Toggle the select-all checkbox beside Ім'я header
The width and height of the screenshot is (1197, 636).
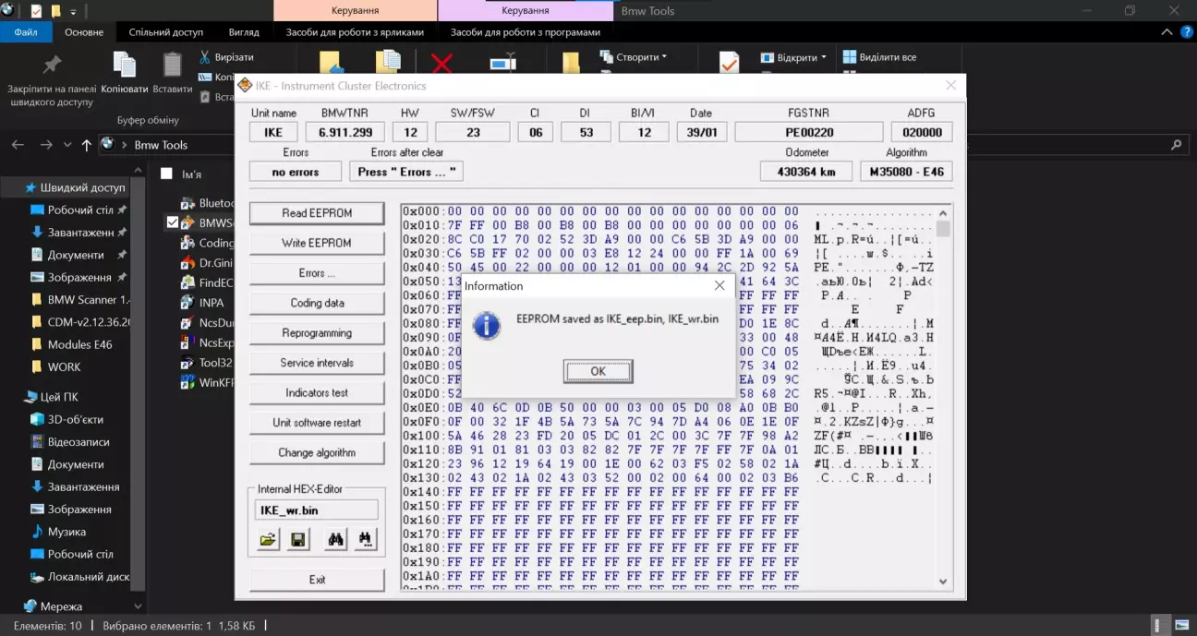(x=166, y=174)
